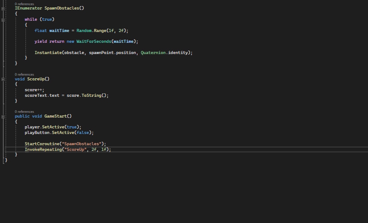Click the score++ statement
This screenshot has width=368, height=223.
[34, 90]
